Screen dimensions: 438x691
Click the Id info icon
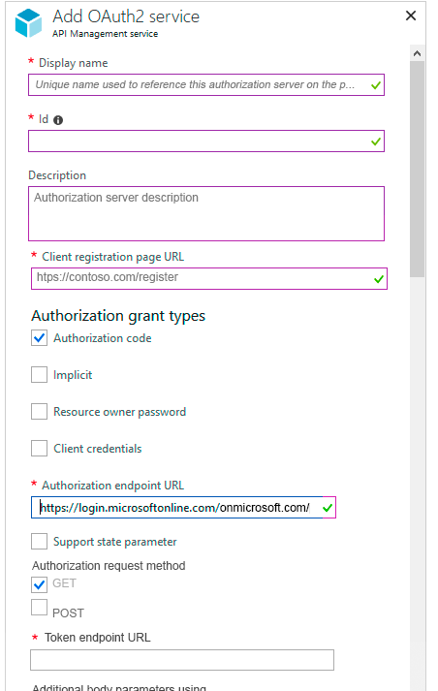point(58,120)
